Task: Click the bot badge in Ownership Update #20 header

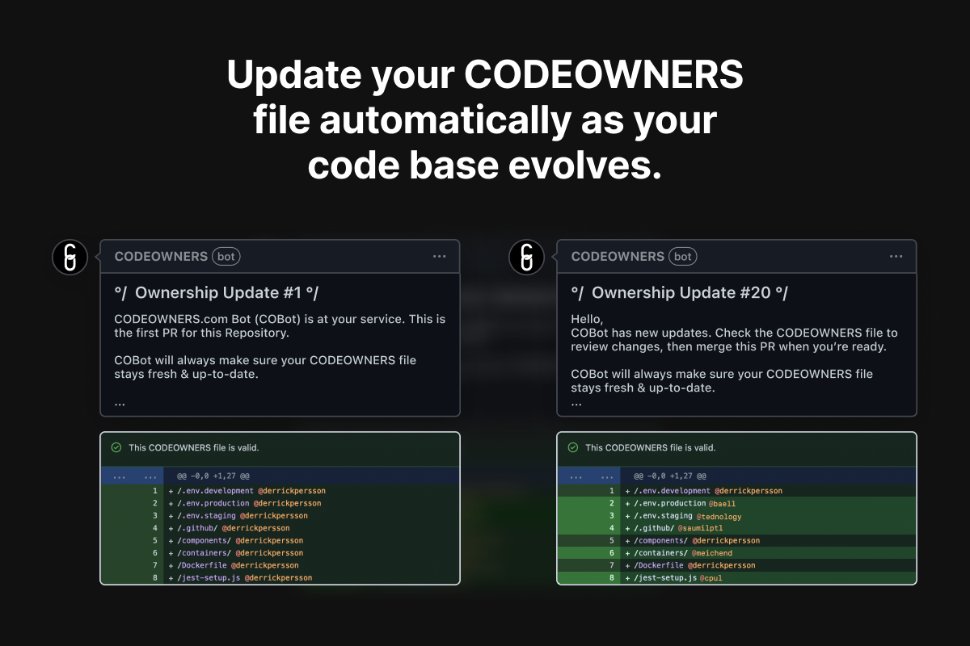Action: point(683,257)
